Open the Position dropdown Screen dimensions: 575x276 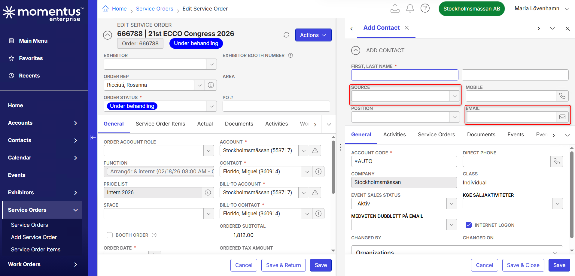click(455, 117)
